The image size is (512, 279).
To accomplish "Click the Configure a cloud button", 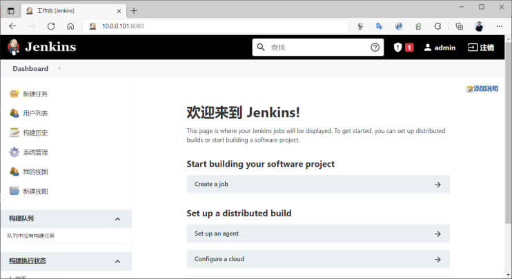I will [x=318, y=259].
